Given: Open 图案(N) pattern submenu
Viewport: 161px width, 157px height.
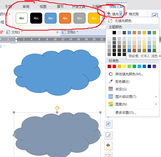Looking at the screenshot, I should click(x=132, y=104).
